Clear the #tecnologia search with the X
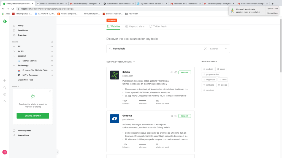This screenshot has width=282, height=158. (205, 49)
